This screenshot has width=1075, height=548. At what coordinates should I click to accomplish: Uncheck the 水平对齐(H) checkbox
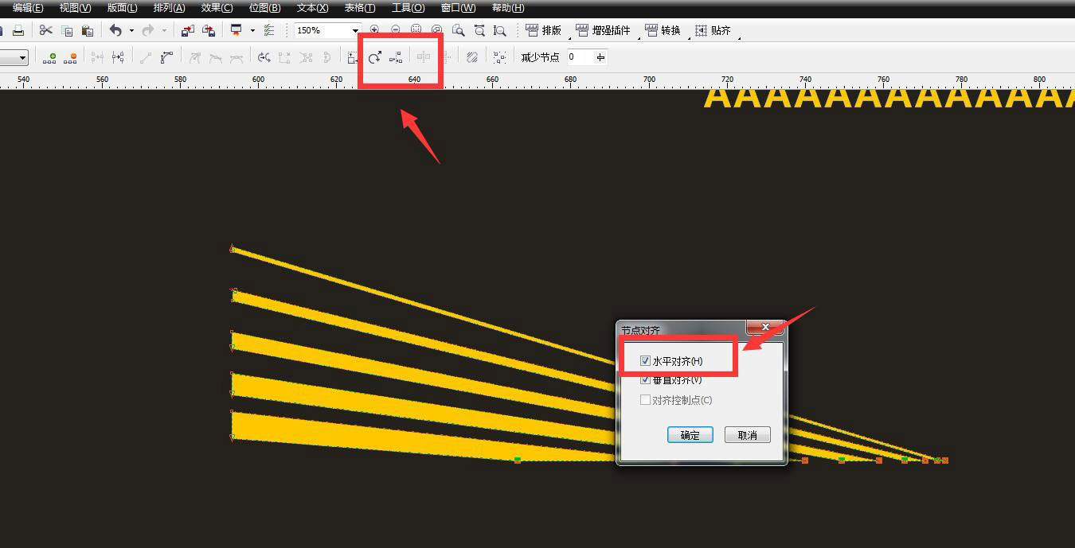(645, 361)
